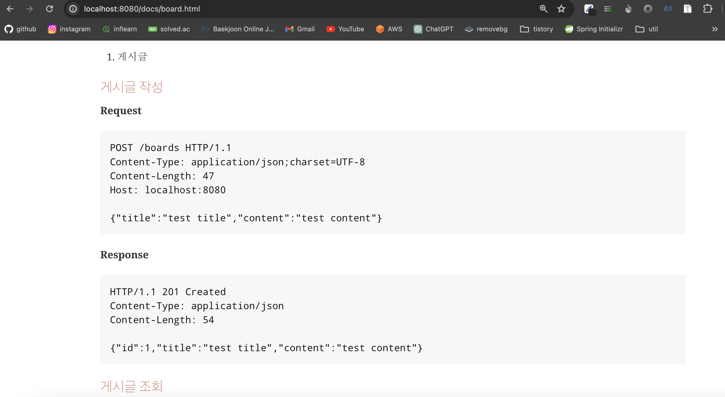Click the '게시글 조회' section heading link

click(132, 386)
